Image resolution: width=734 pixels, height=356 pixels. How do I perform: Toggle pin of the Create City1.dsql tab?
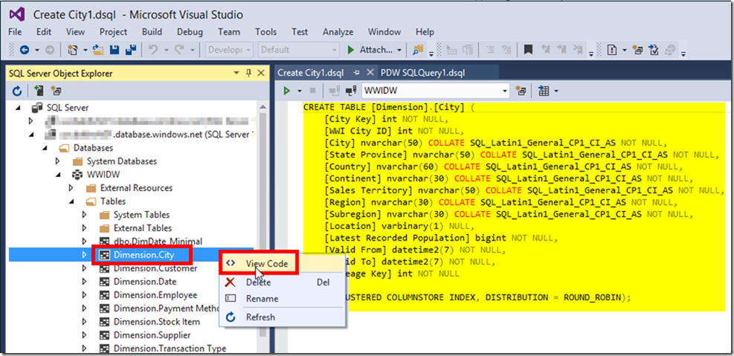pos(356,73)
